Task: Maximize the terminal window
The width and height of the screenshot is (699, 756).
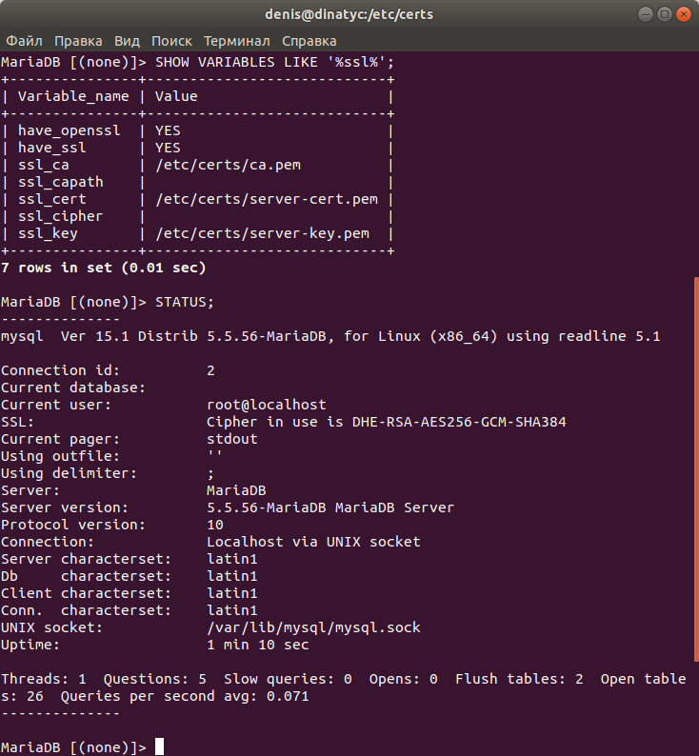Action: tap(665, 14)
